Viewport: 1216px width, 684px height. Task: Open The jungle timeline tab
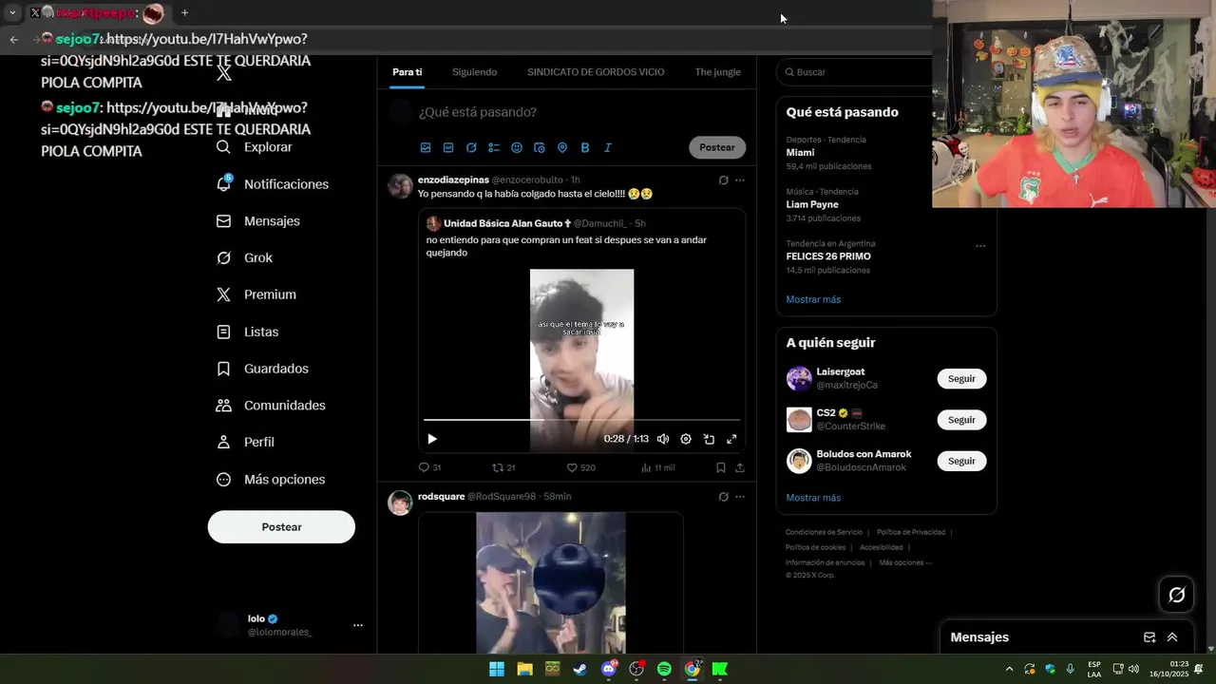[717, 72]
